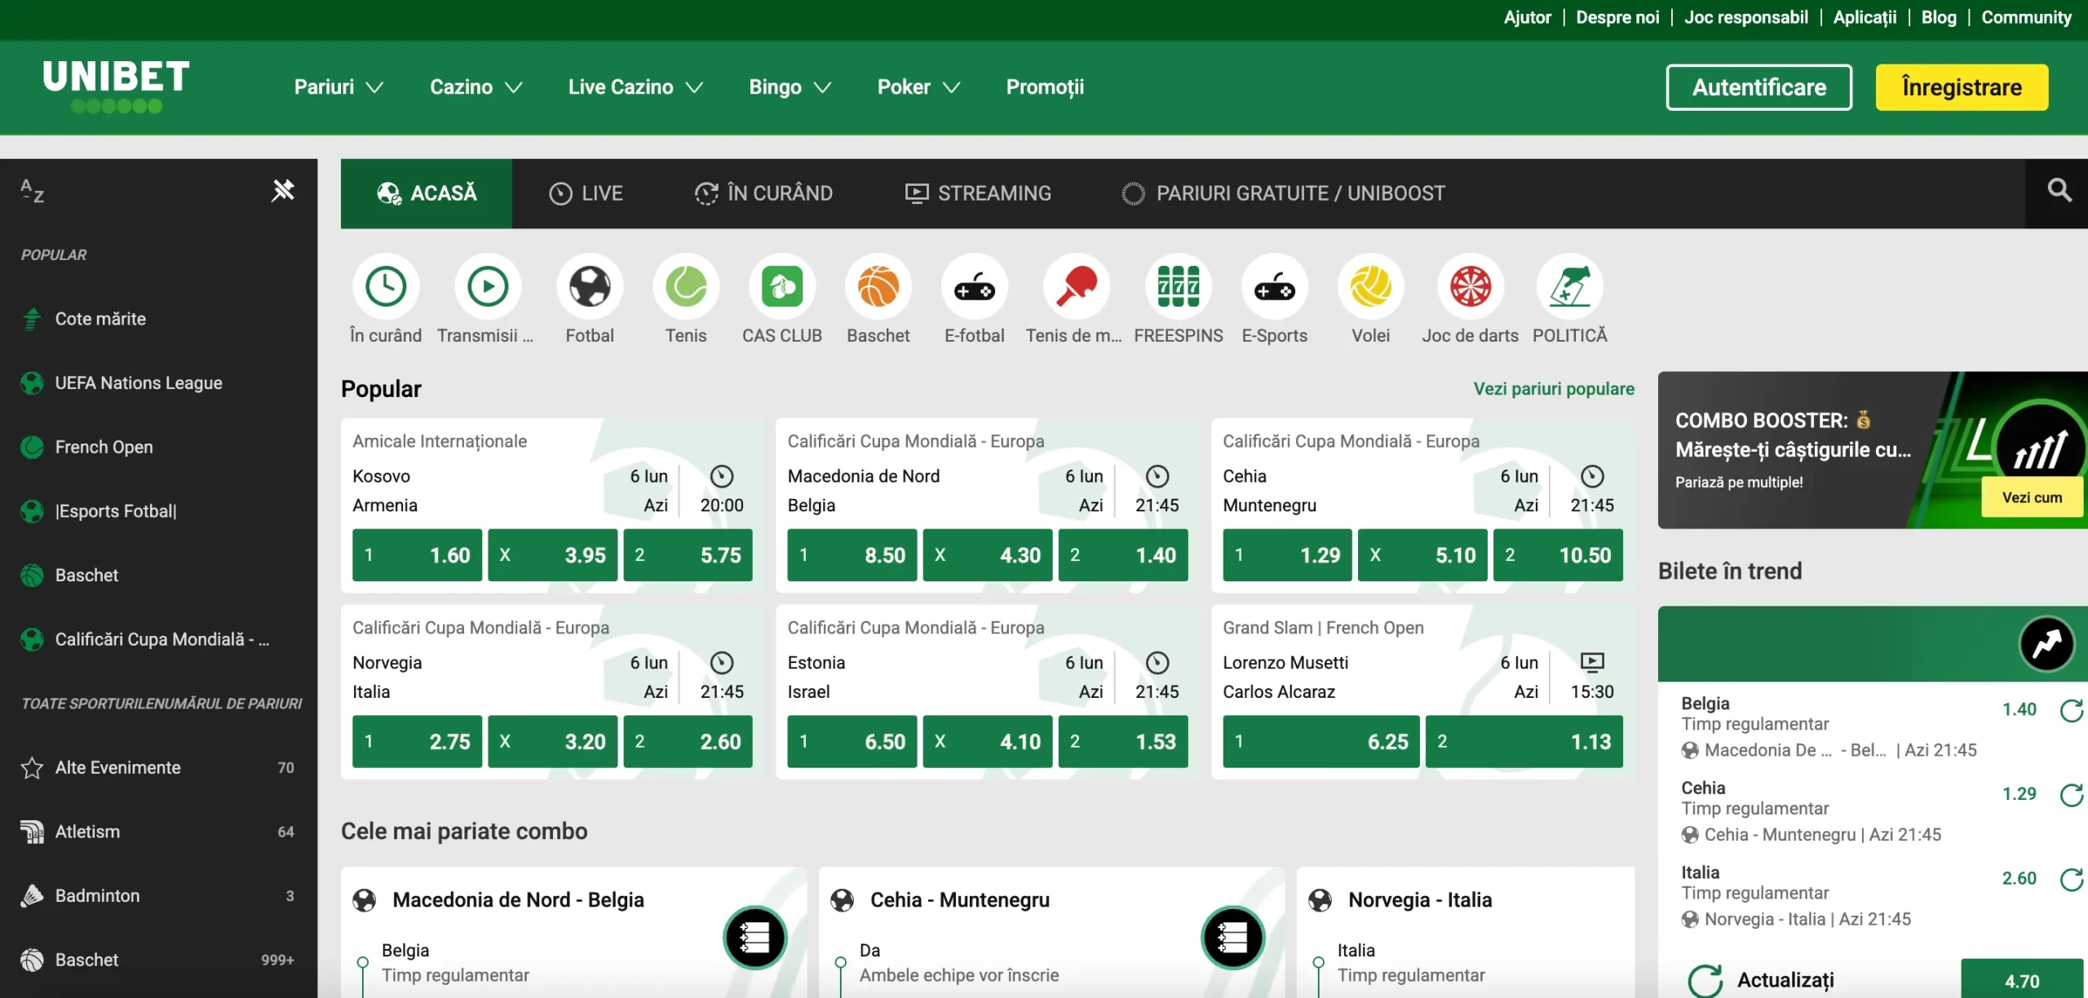The height and width of the screenshot is (998, 2088).
Task: Open the Promoții menu item
Action: 1045,86
